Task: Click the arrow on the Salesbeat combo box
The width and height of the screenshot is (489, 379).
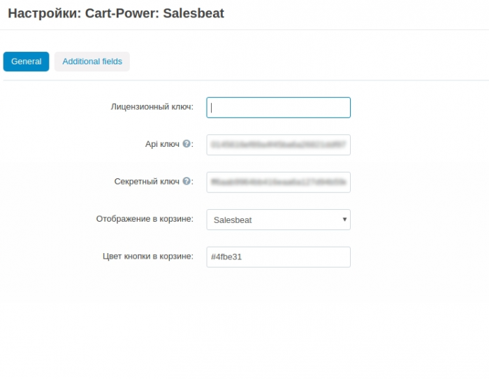Action: 344,220
